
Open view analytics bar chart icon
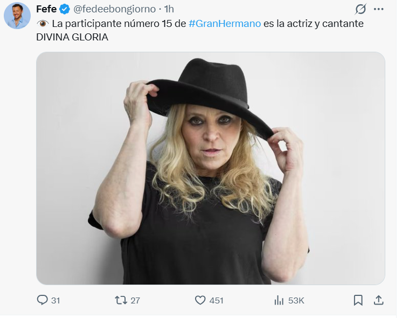tap(279, 300)
